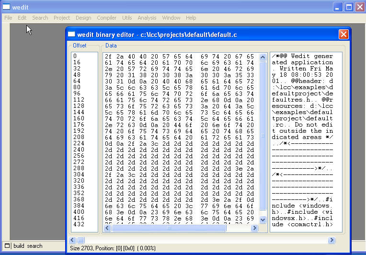Click ASCII text 'dicated areas */'
This screenshot has height=255, width=366.
point(302,137)
